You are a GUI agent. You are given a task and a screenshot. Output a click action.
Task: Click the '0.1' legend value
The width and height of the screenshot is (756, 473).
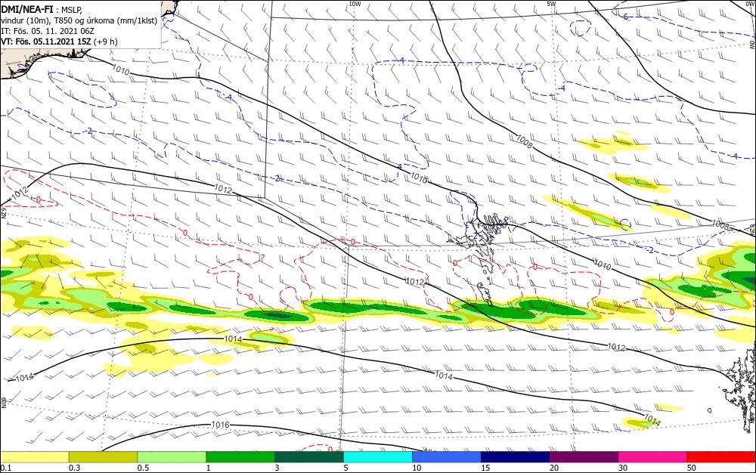[6, 468]
